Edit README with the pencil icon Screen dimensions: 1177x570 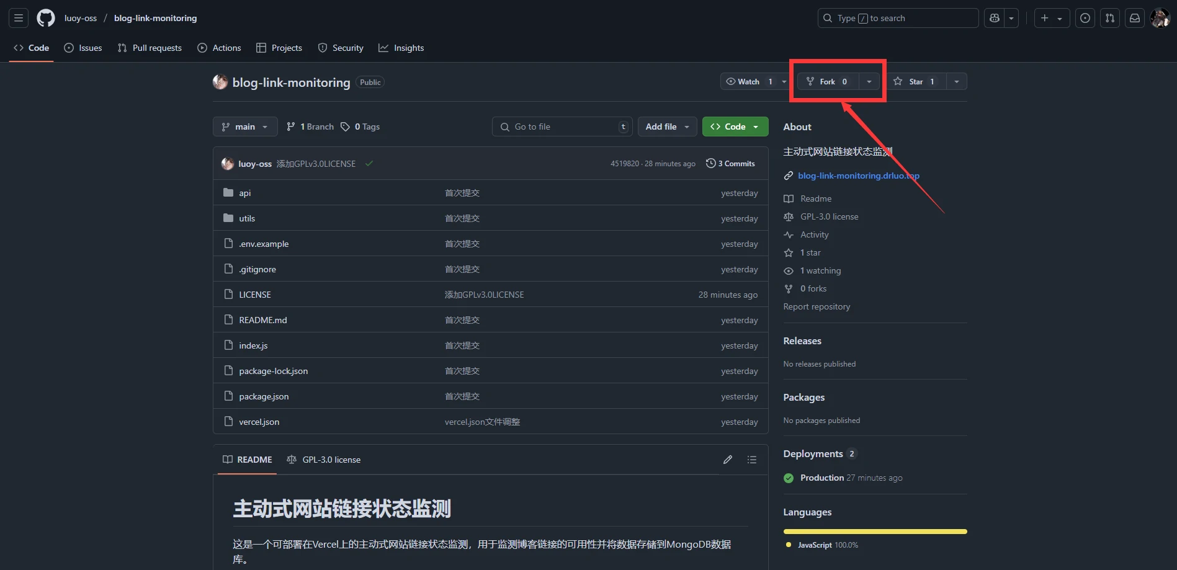728,460
